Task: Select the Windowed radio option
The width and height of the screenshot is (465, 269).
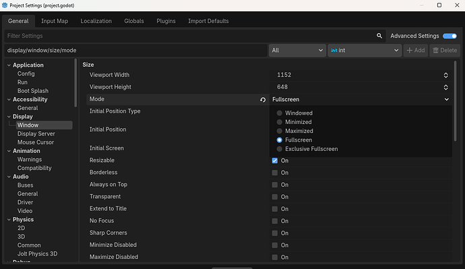Action: coord(280,113)
